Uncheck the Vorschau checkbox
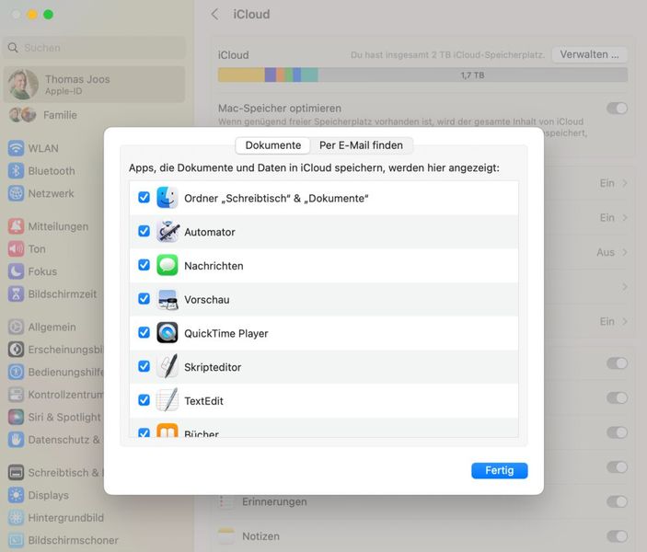647x552 pixels. pyautogui.click(x=144, y=299)
